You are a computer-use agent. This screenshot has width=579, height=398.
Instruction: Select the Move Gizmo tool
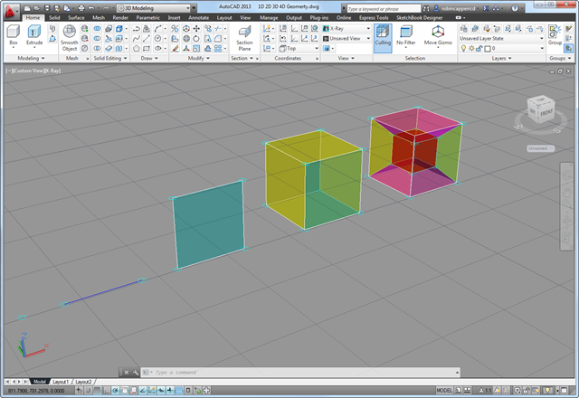439,34
